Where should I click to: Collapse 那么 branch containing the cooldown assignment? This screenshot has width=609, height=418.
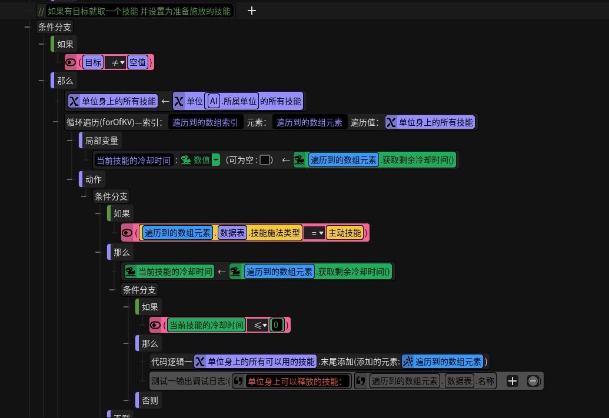[x=98, y=252]
